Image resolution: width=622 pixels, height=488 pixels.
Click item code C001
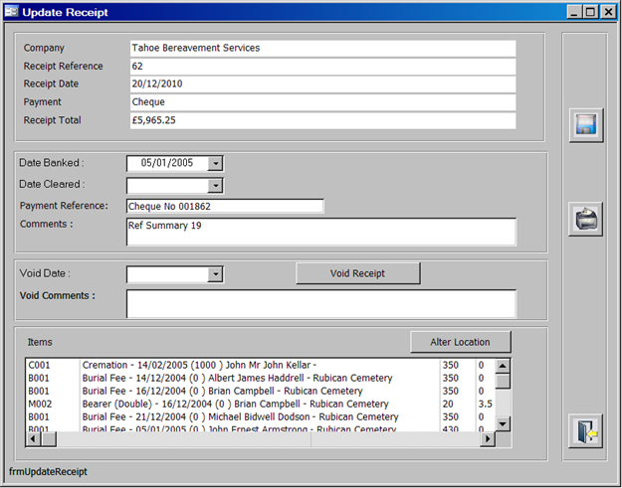pyautogui.click(x=39, y=365)
